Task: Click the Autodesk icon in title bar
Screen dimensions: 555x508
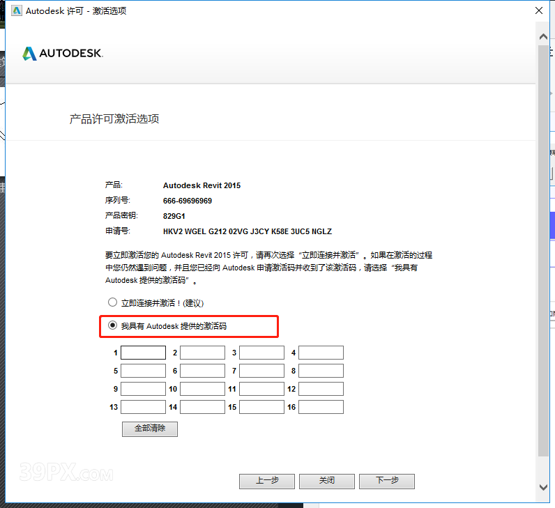Action: pyautogui.click(x=16, y=10)
